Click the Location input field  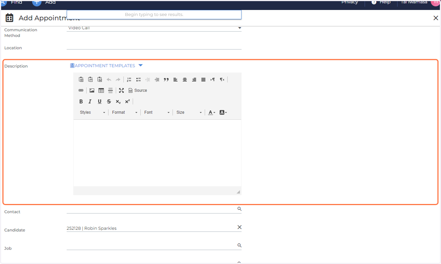click(154, 46)
